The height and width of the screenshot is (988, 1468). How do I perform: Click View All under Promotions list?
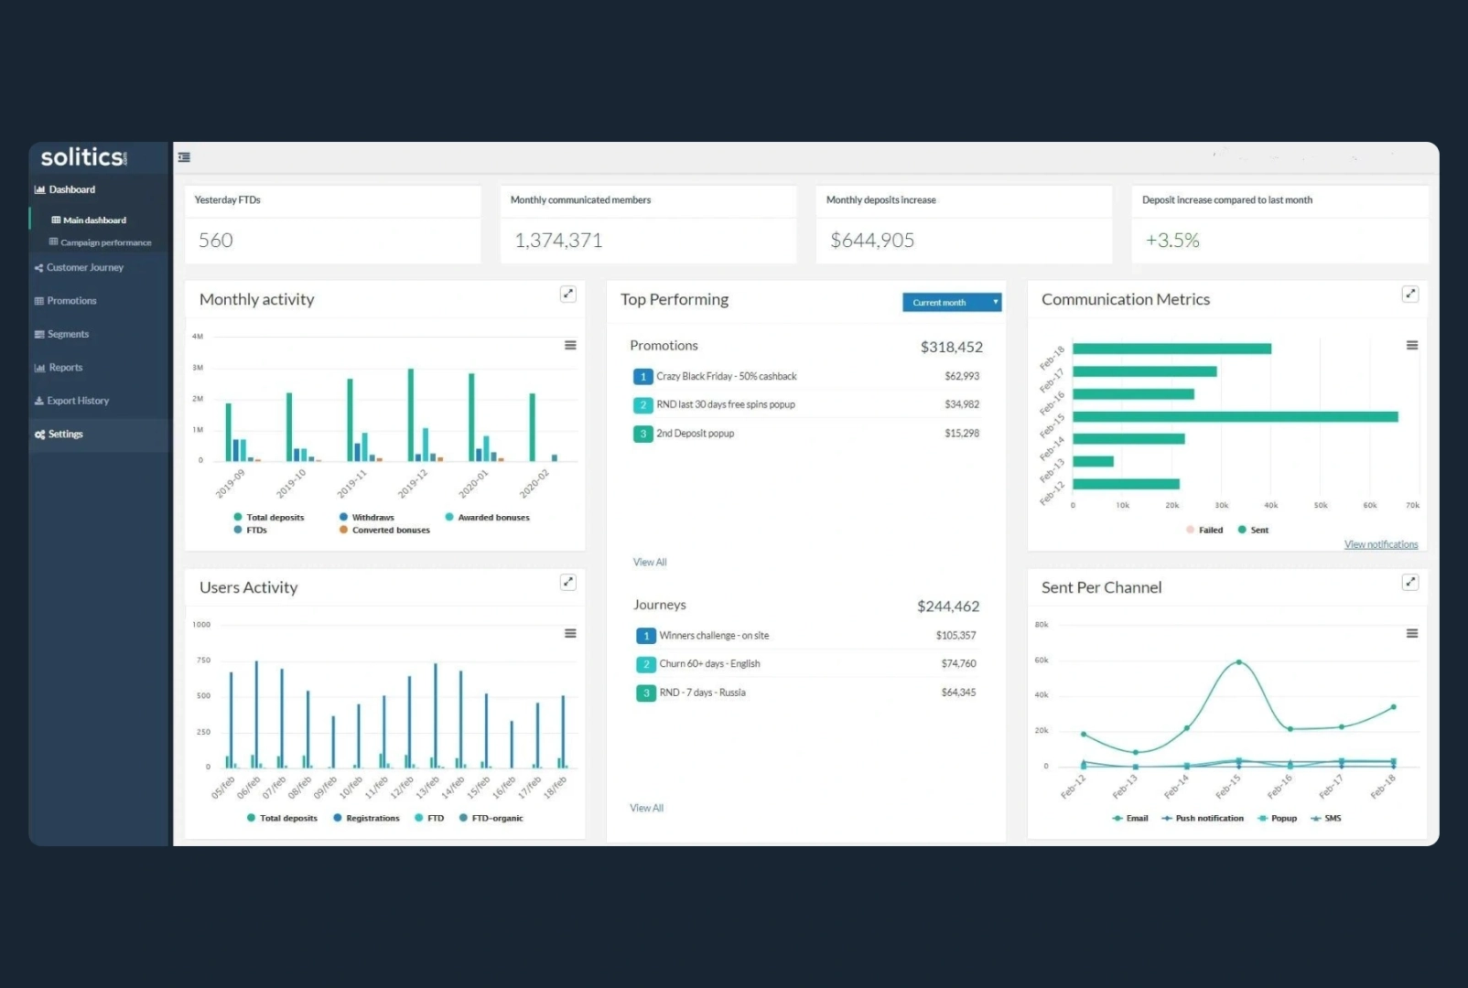650,563
